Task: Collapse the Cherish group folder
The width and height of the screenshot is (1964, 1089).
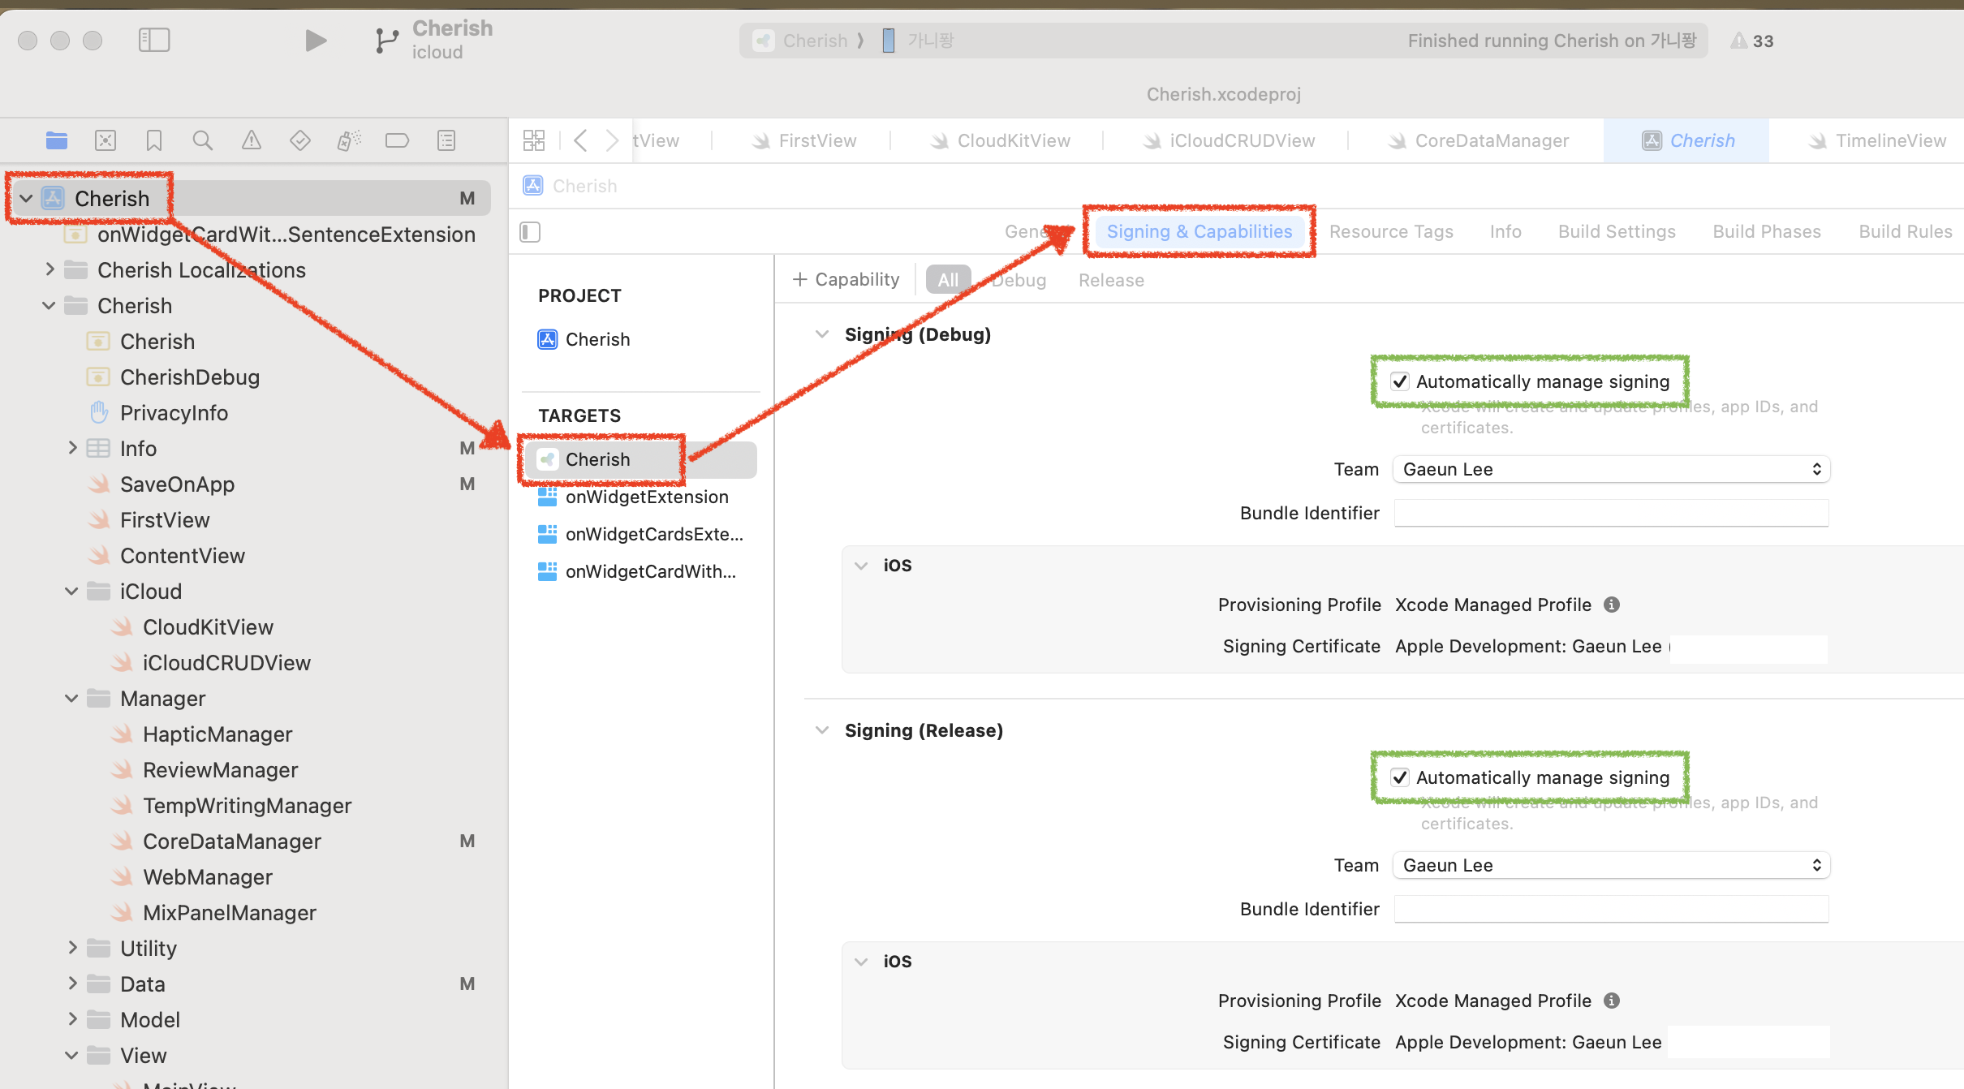Action: (x=50, y=305)
